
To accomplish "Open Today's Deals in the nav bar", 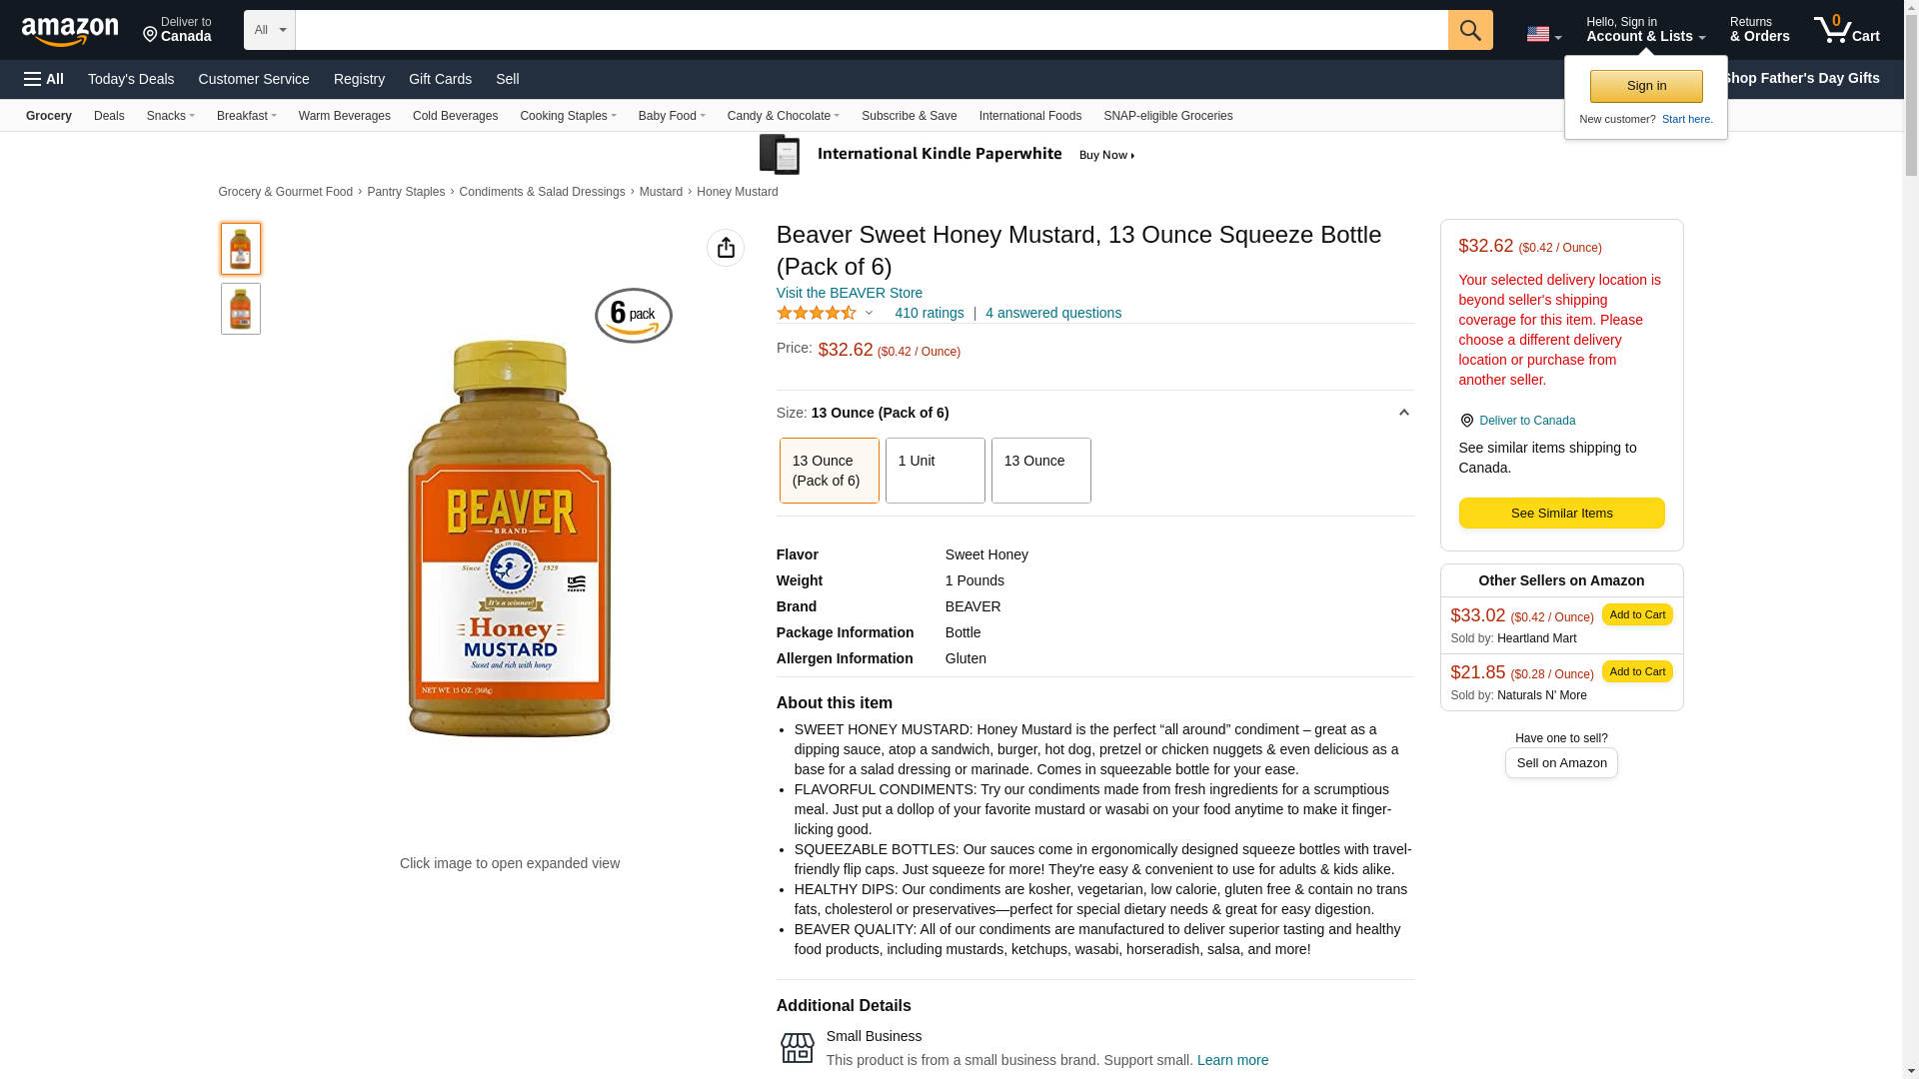I will (x=131, y=79).
